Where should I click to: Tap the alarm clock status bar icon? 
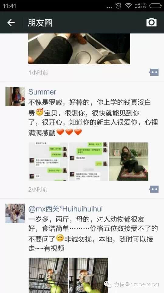pos(118,6)
